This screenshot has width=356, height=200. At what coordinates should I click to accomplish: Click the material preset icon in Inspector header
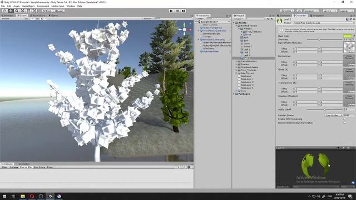[x=350, y=19]
